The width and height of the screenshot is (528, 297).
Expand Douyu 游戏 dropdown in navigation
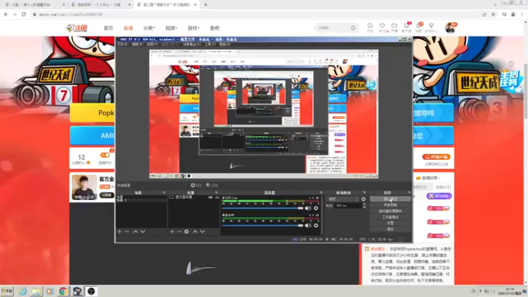pos(193,28)
